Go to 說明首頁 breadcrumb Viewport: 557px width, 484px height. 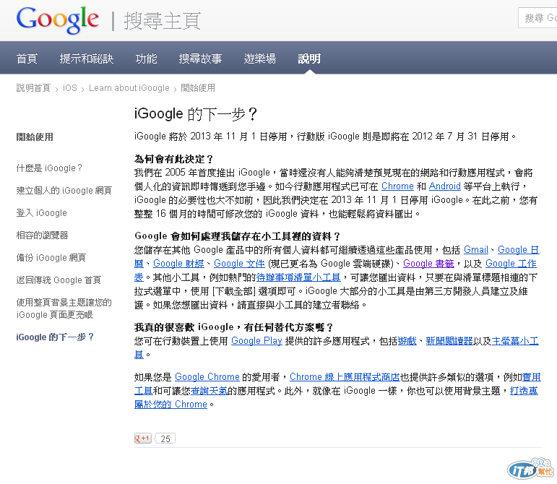tap(33, 88)
